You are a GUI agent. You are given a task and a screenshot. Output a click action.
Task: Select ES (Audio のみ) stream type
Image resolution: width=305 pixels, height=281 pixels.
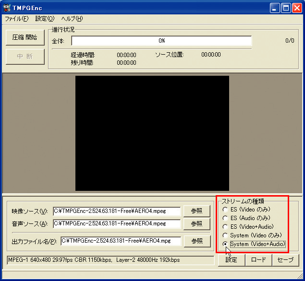(246, 218)
